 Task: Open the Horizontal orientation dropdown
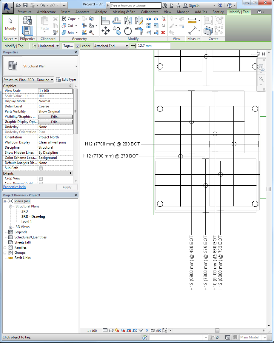coord(48,46)
